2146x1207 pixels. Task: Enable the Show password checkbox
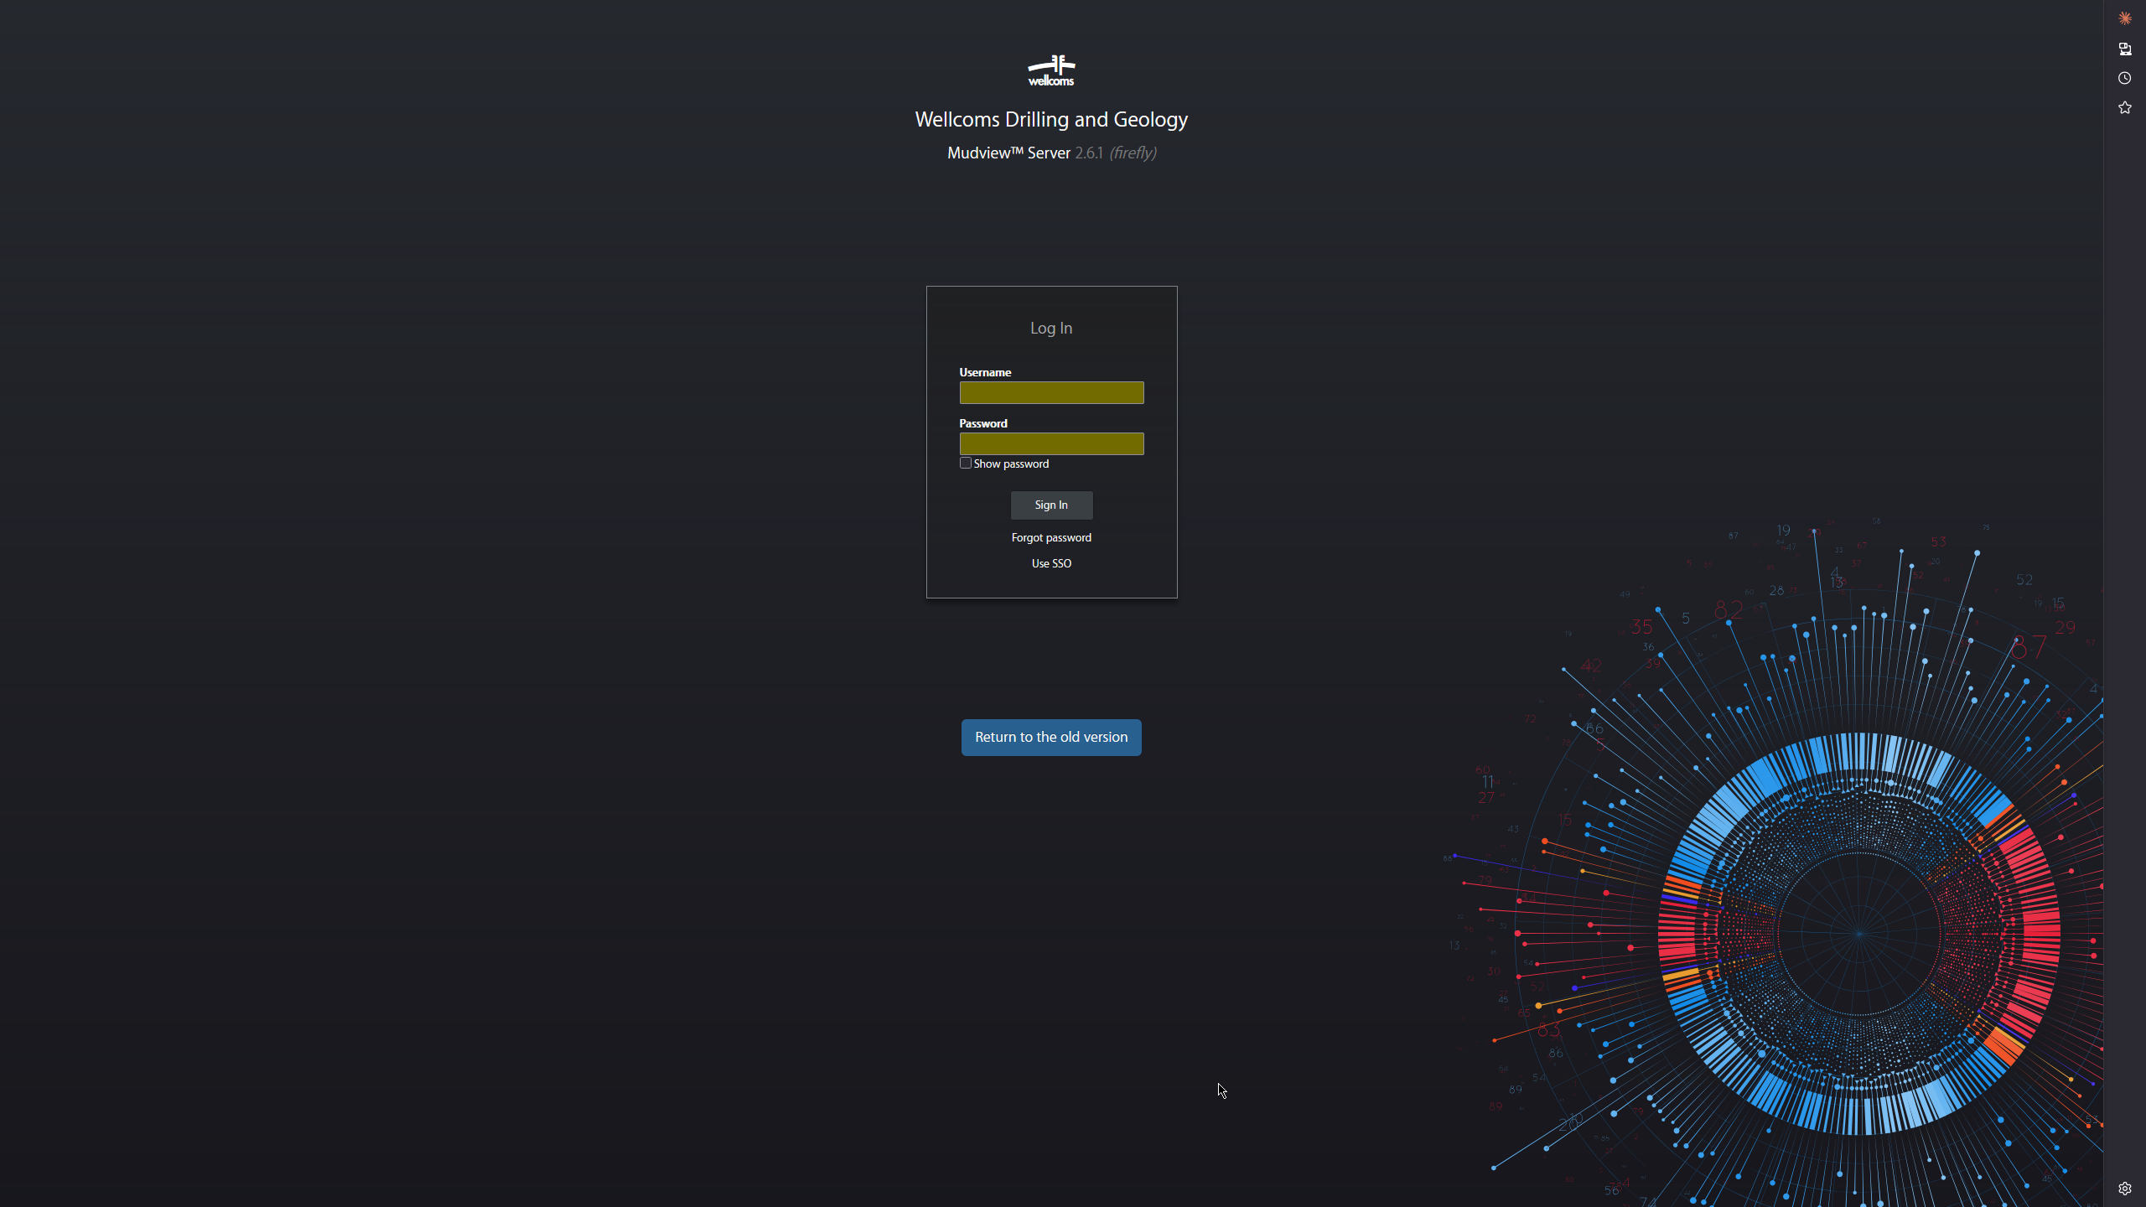[965, 463]
